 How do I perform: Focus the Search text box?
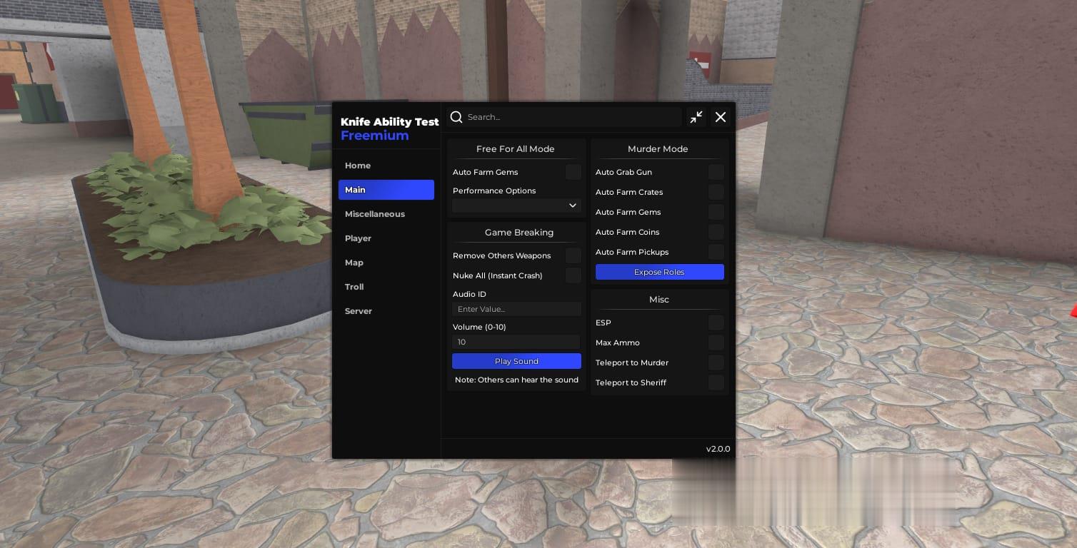[571, 117]
